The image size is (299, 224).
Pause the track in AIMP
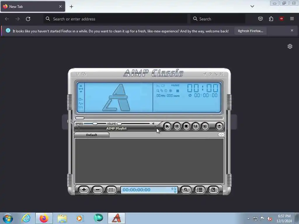coord(177,126)
